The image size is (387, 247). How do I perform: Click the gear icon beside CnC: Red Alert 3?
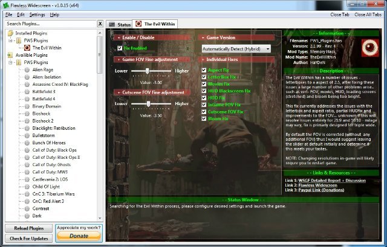[27, 201]
